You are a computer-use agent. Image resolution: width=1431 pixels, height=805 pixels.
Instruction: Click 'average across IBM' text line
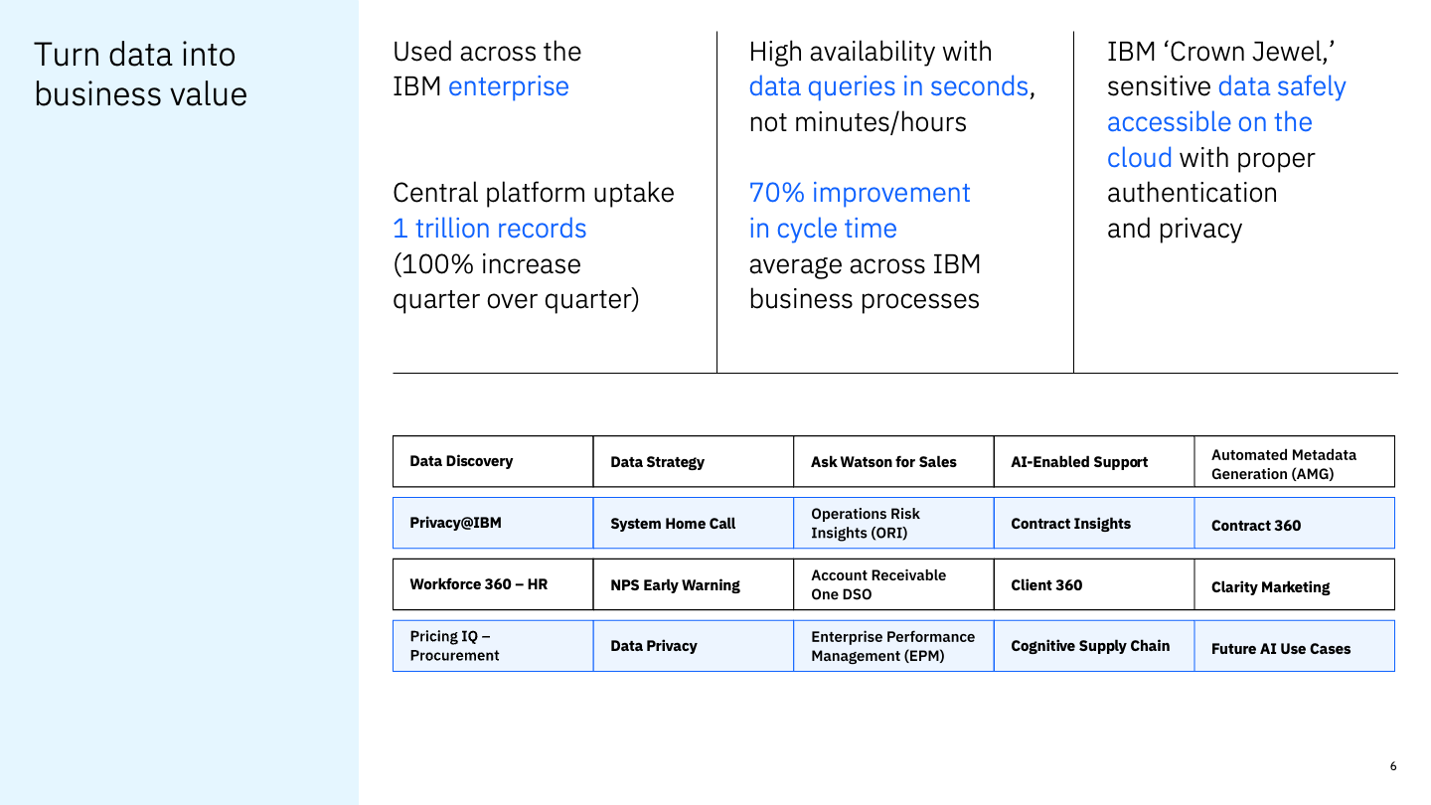pos(865,264)
